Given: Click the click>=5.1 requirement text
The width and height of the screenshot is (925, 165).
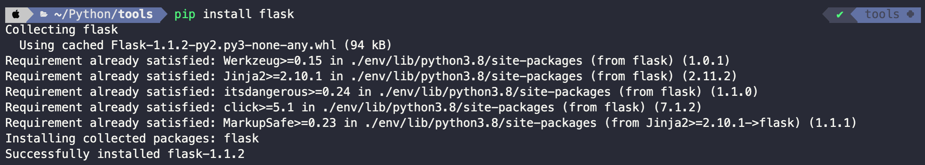Looking at the screenshot, I should [258, 107].
